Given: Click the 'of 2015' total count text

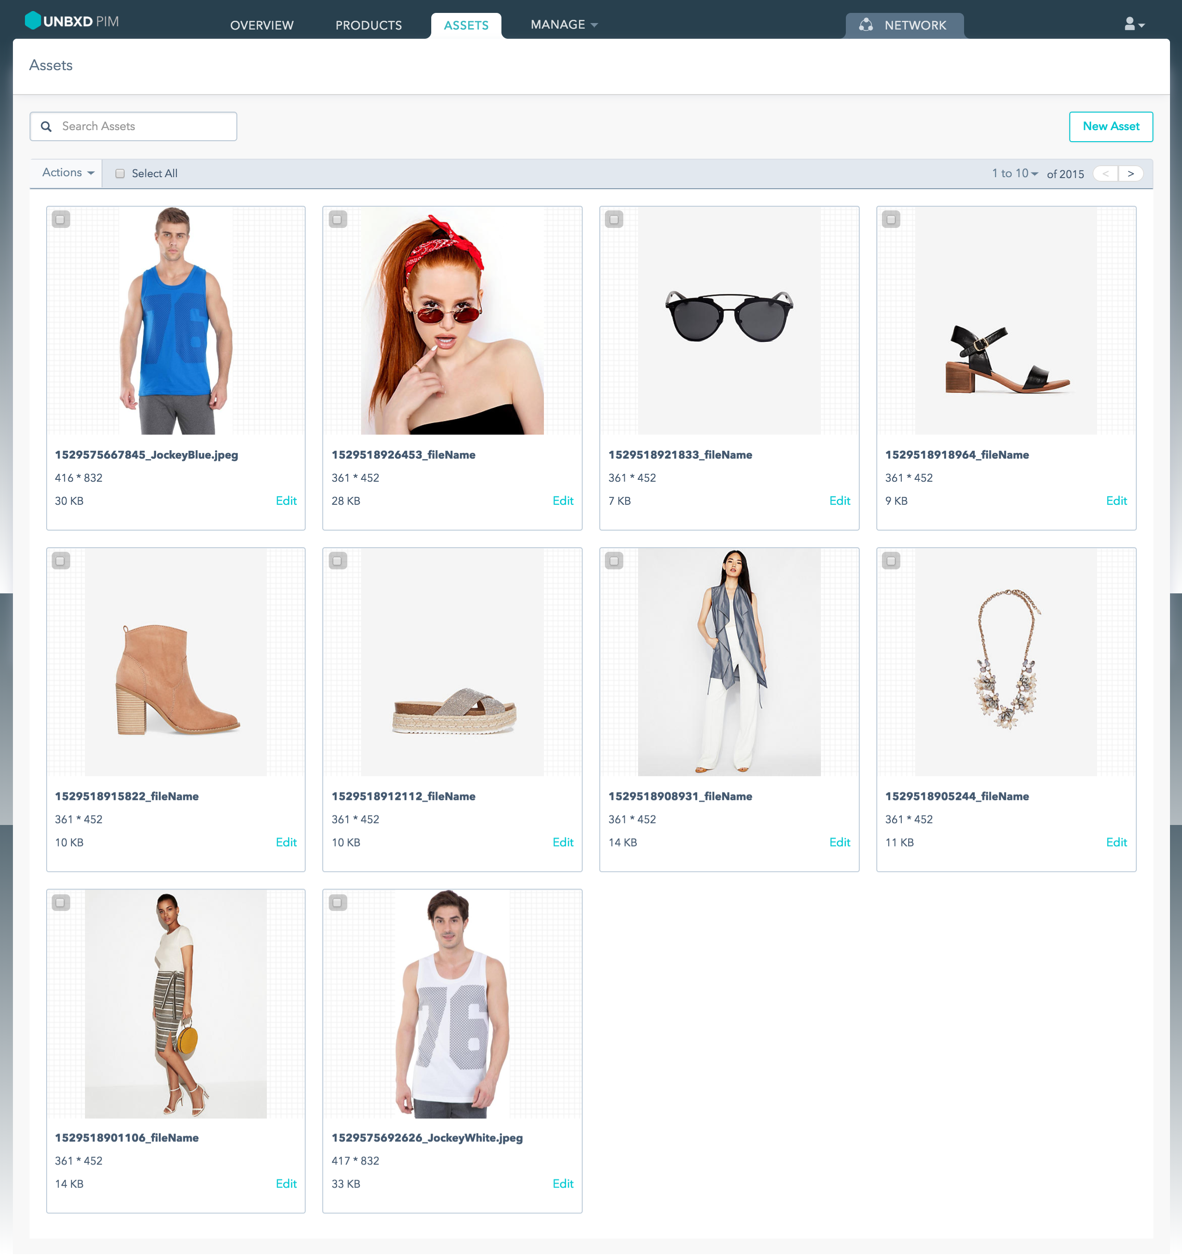Looking at the screenshot, I should pos(1065,174).
